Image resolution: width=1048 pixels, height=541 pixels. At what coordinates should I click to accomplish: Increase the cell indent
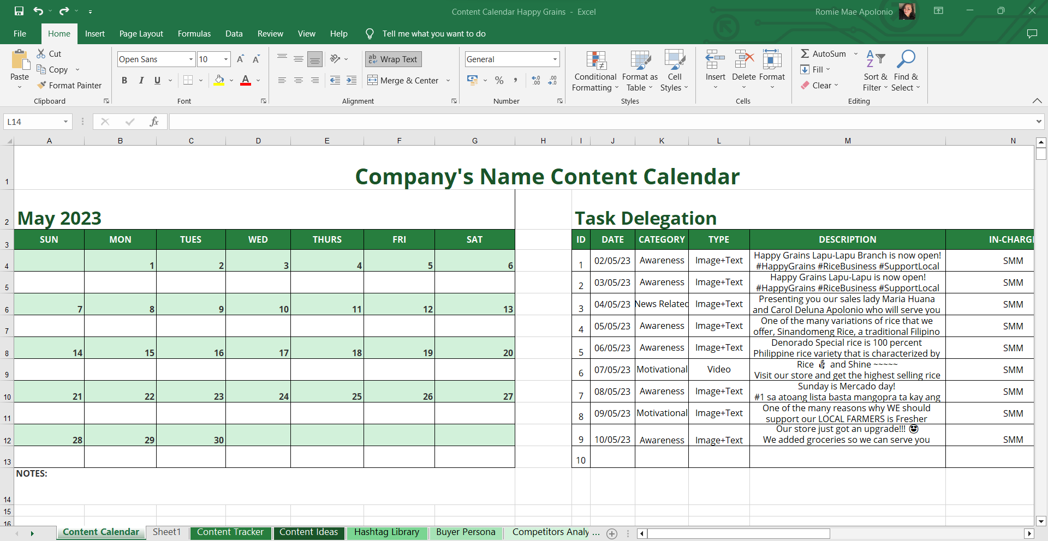[352, 80]
